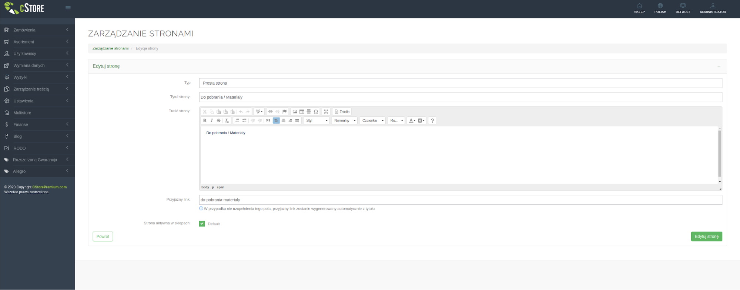Open the DEFAULT store menu

coord(683,8)
